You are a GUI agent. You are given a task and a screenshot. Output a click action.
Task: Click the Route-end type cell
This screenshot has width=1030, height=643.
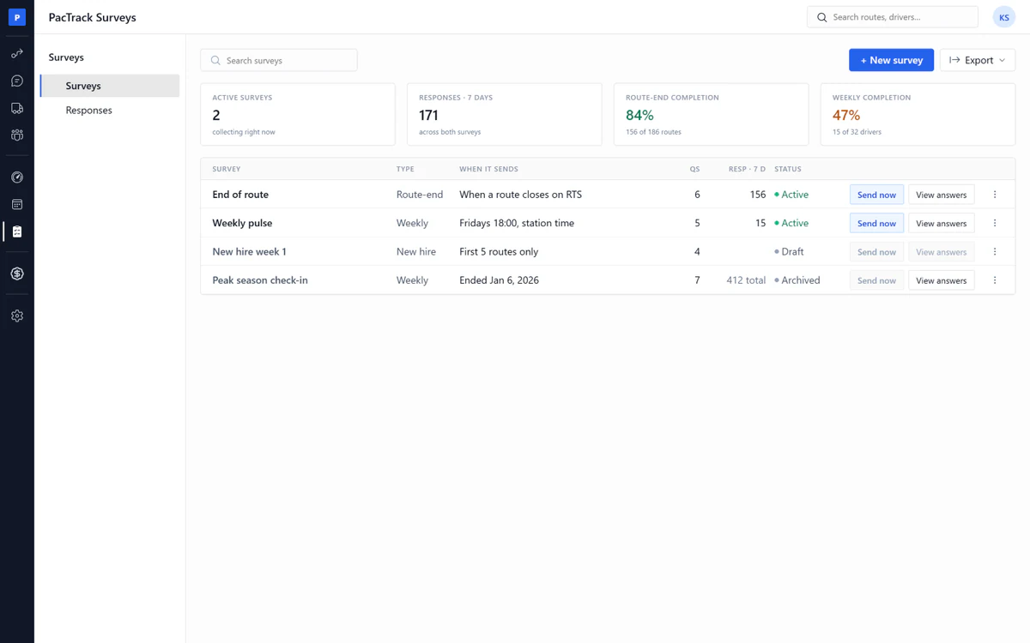click(x=420, y=195)
